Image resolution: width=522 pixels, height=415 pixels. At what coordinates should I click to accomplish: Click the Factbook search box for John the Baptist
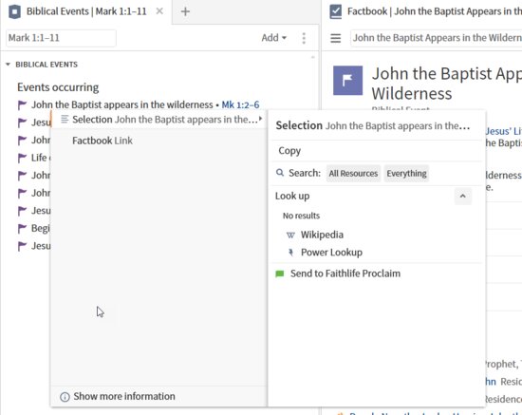pyautogui.click(x=437, y=38)
